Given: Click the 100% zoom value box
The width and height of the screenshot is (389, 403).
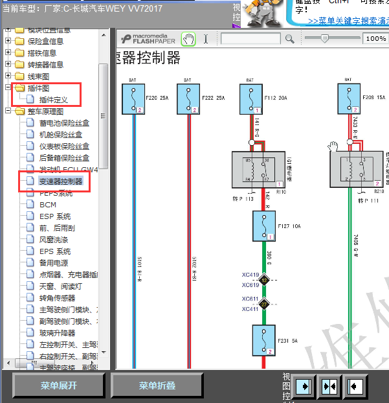Looking at the screenshot, I should [x=375, y=39].
